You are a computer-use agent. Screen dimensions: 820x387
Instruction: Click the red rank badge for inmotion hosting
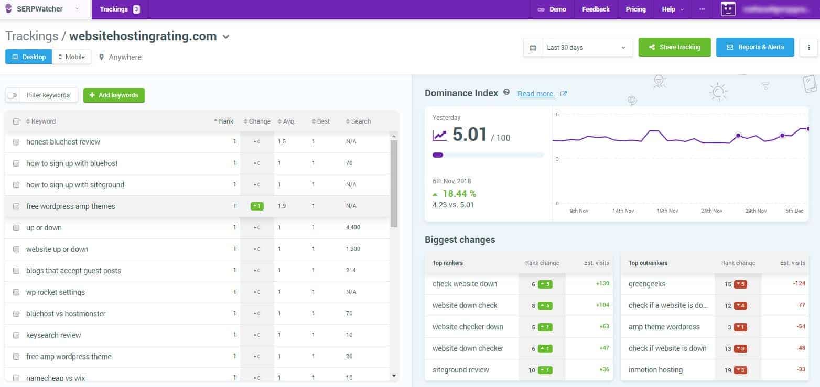coord(740,370)
